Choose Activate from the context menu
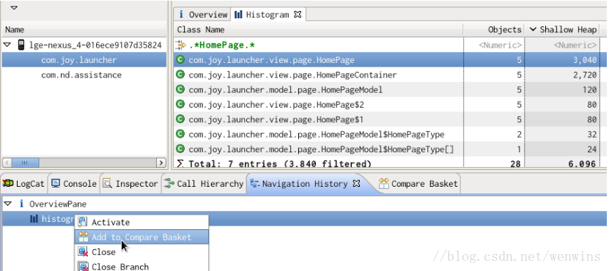 [x=141, y=223]
